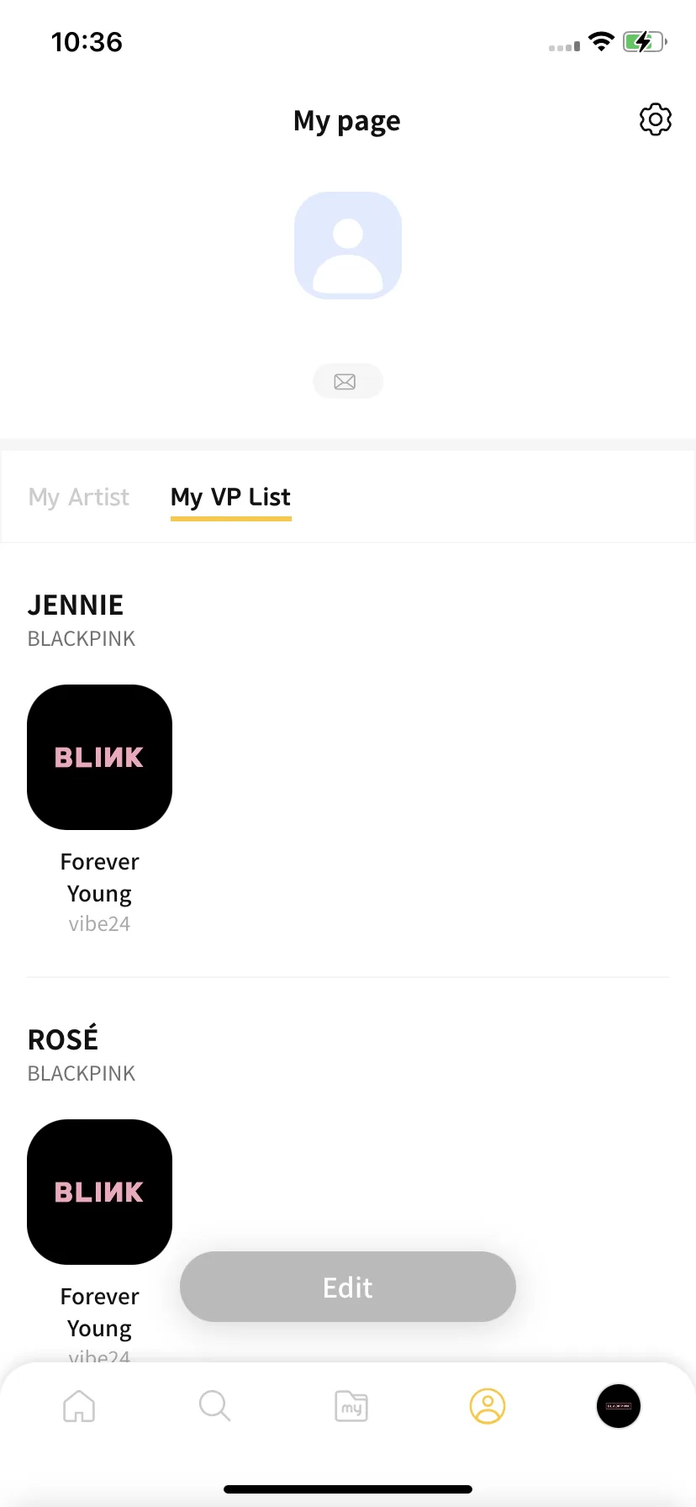This screenshot has width=696, height=1507.
Task: Tap the envelope email icon
Action: pos(348,382)
